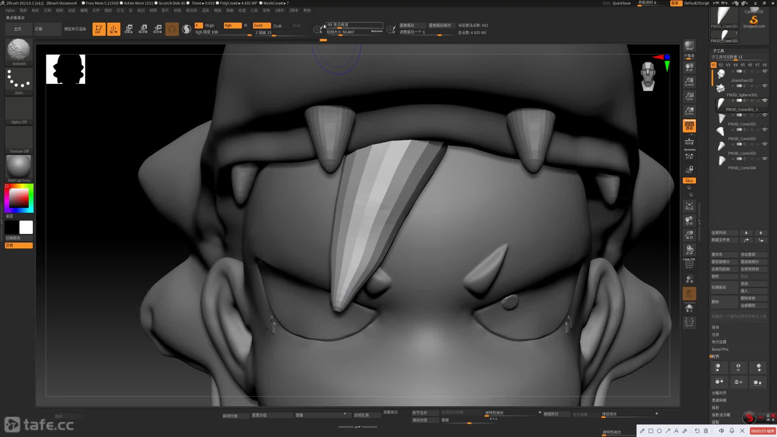Open the MatCap Gray material selector
The image size is (777, 437).
[x=19, y=169]
